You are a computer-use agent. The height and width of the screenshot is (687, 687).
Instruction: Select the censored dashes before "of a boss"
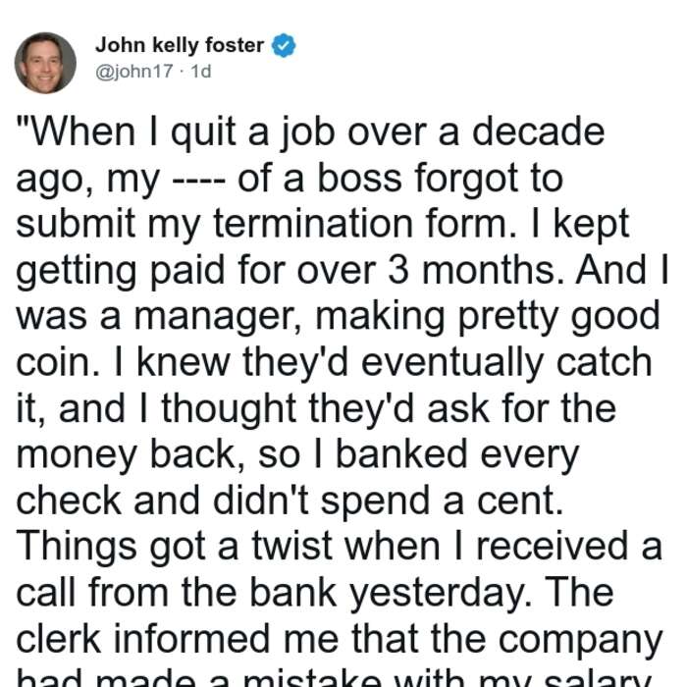point(199,180)
